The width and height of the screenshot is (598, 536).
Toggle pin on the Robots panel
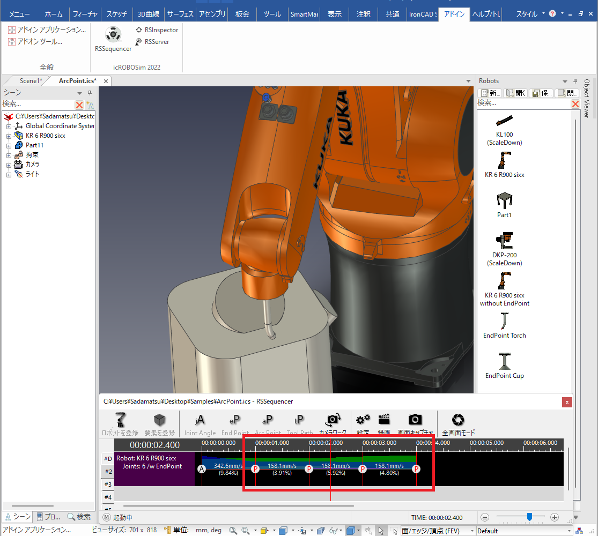(x=575, y=81)
